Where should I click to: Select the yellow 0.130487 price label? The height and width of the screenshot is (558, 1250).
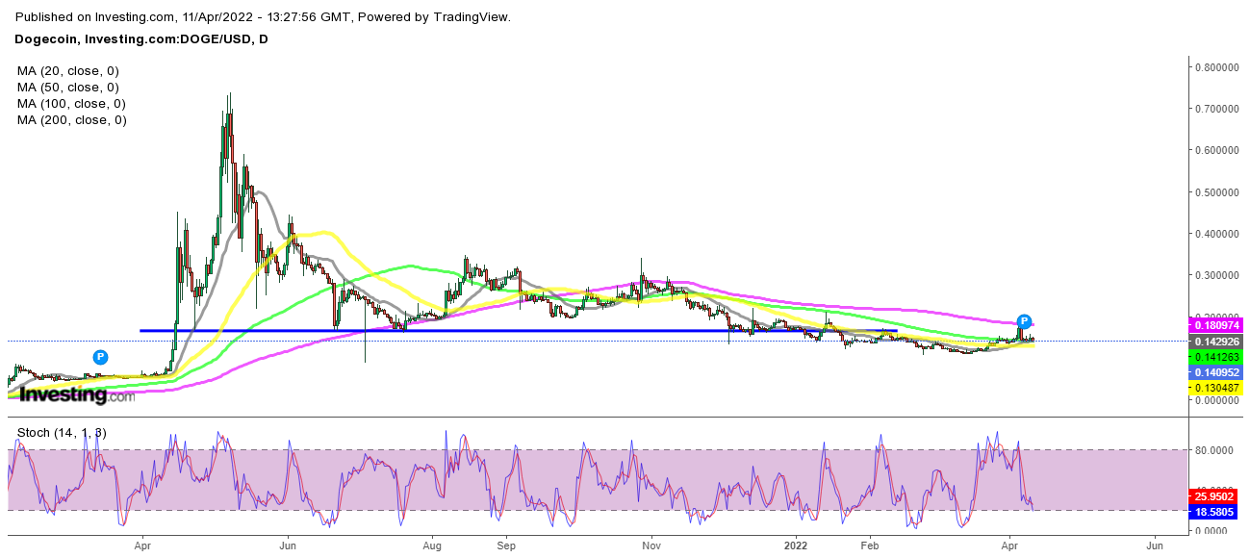pyautogui.click(x=1216, y=388)
